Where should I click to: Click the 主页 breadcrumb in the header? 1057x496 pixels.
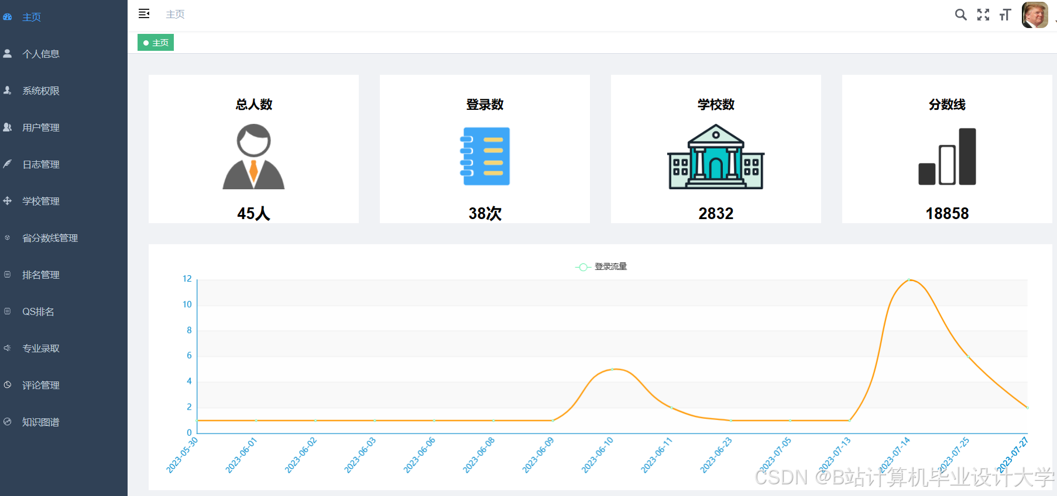click(x=175, y=14)
